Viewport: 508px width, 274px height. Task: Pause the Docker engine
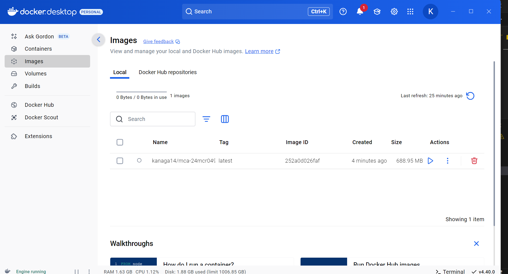point(76,272)
